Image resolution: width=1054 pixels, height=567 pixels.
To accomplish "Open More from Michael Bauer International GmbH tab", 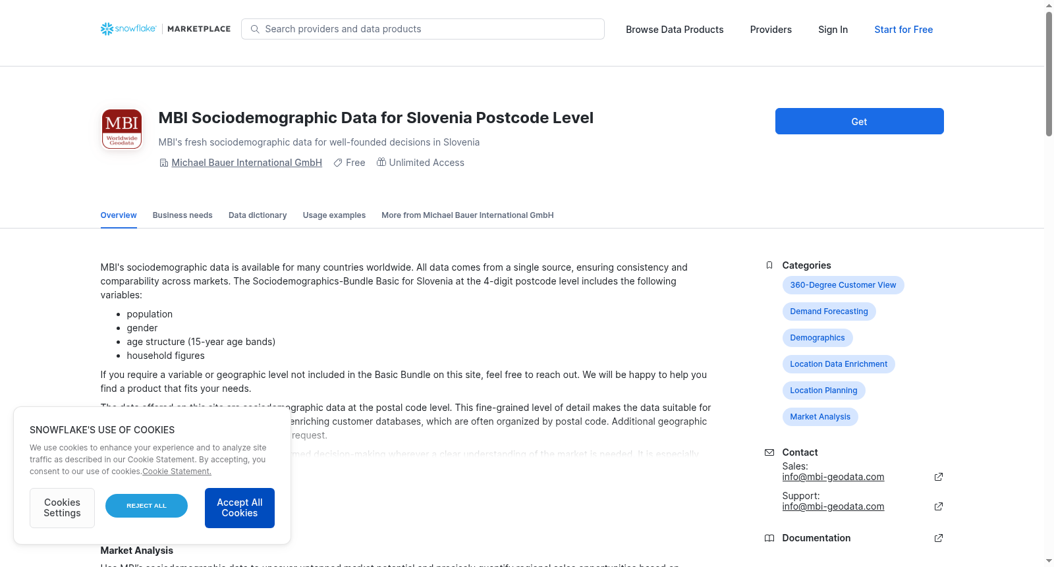I will [468, 215].
